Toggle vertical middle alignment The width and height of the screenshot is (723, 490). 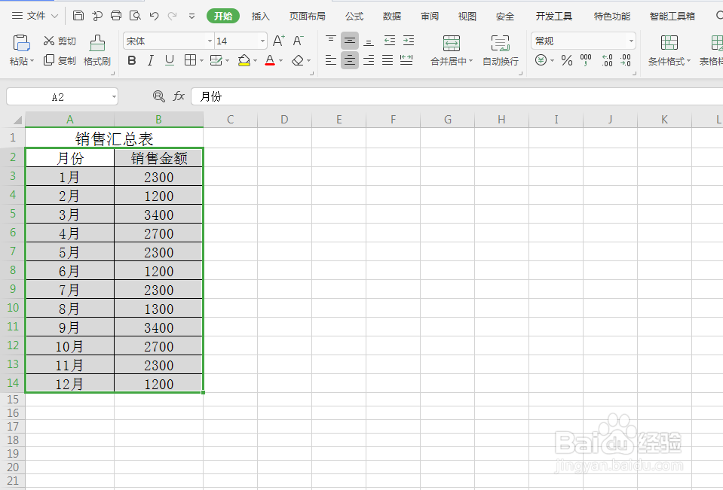click(x=350, y=41)
